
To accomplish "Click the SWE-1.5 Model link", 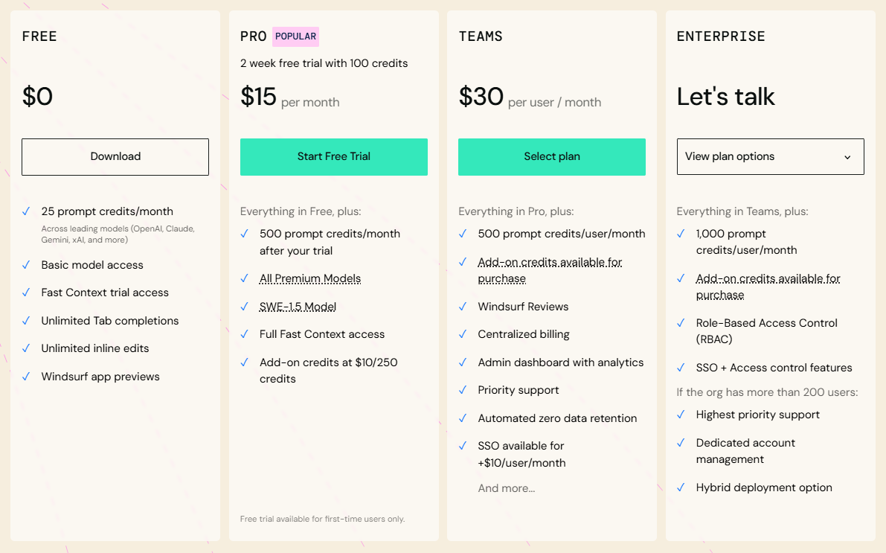I will tap(298, 306).
